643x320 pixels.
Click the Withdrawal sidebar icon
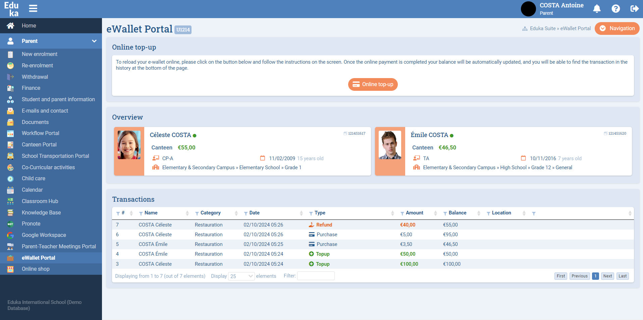pos(10,77)
